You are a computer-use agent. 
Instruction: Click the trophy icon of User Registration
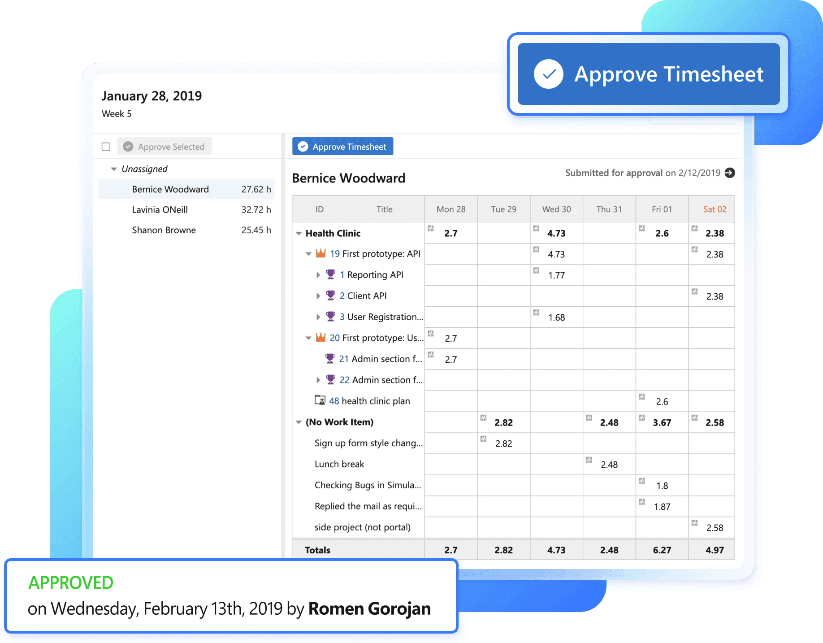[x=330, y=316]
